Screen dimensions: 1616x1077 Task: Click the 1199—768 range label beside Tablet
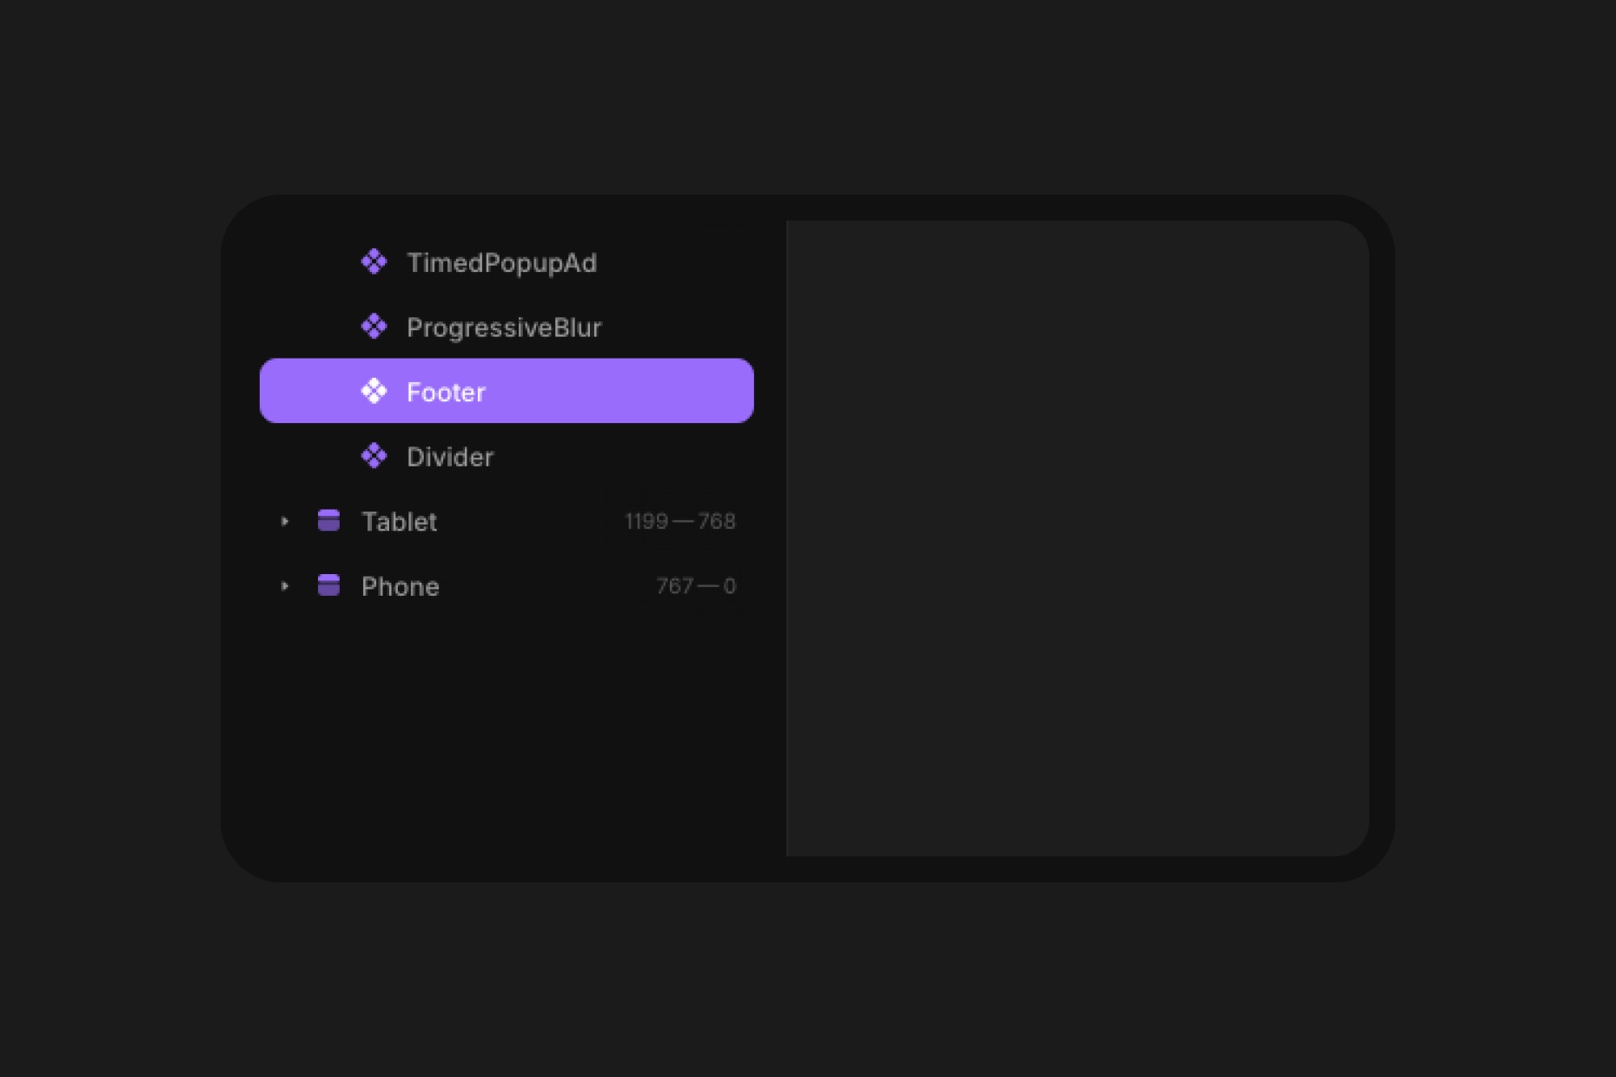[x=681, y=521]
